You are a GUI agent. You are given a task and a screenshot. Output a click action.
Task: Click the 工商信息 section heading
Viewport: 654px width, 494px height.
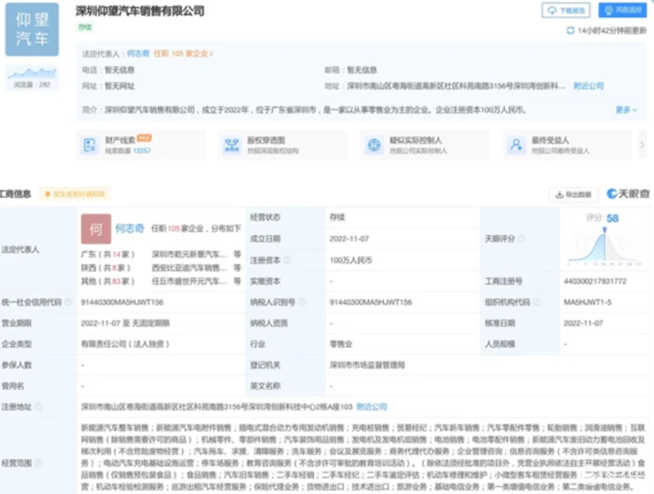(x=16, y=193)
